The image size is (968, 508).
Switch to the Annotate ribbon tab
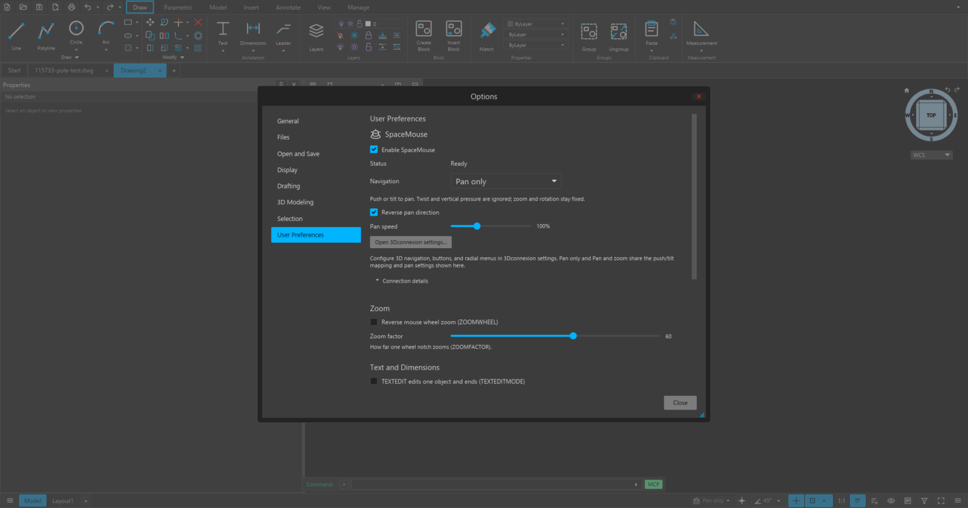pyautogui.click(x=288, y=7)
